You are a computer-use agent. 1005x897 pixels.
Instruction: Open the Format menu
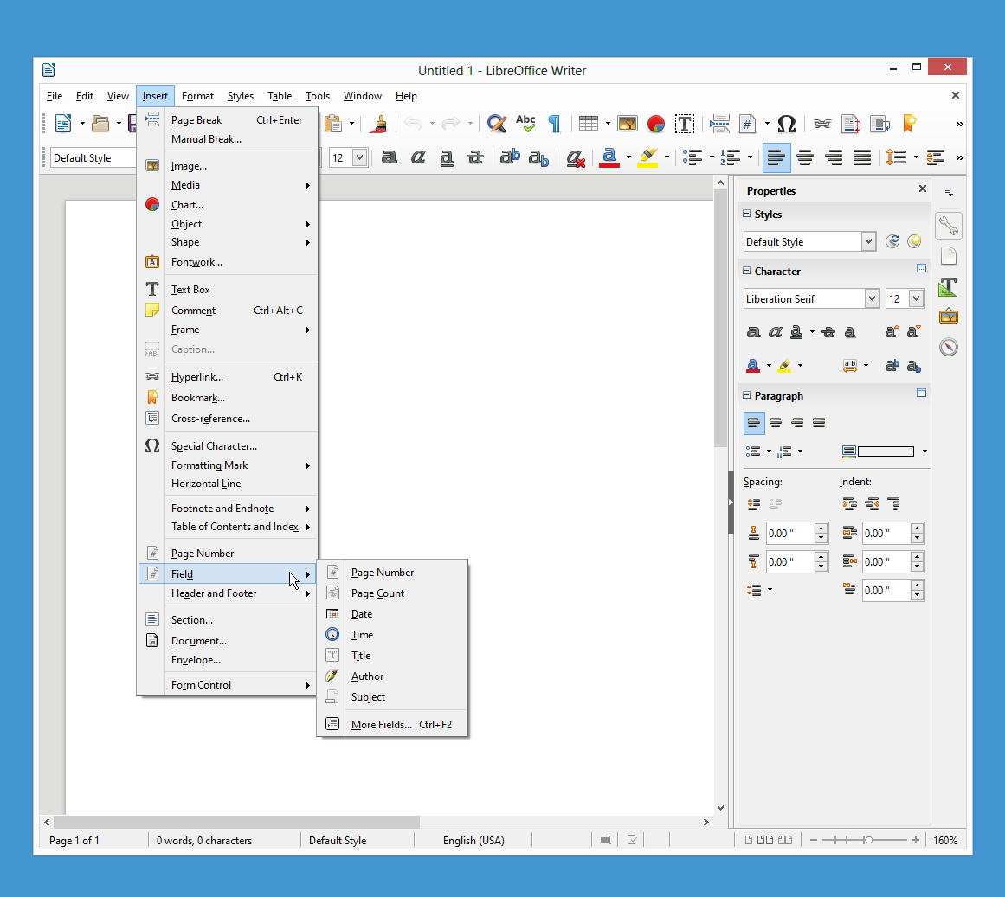tap(197, 96)
